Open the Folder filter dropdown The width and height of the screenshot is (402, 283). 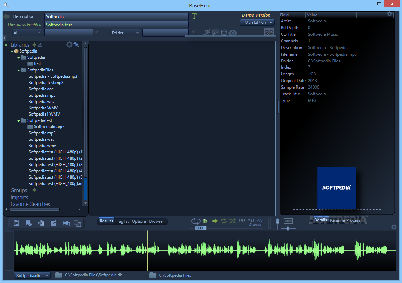click(125, 33)
